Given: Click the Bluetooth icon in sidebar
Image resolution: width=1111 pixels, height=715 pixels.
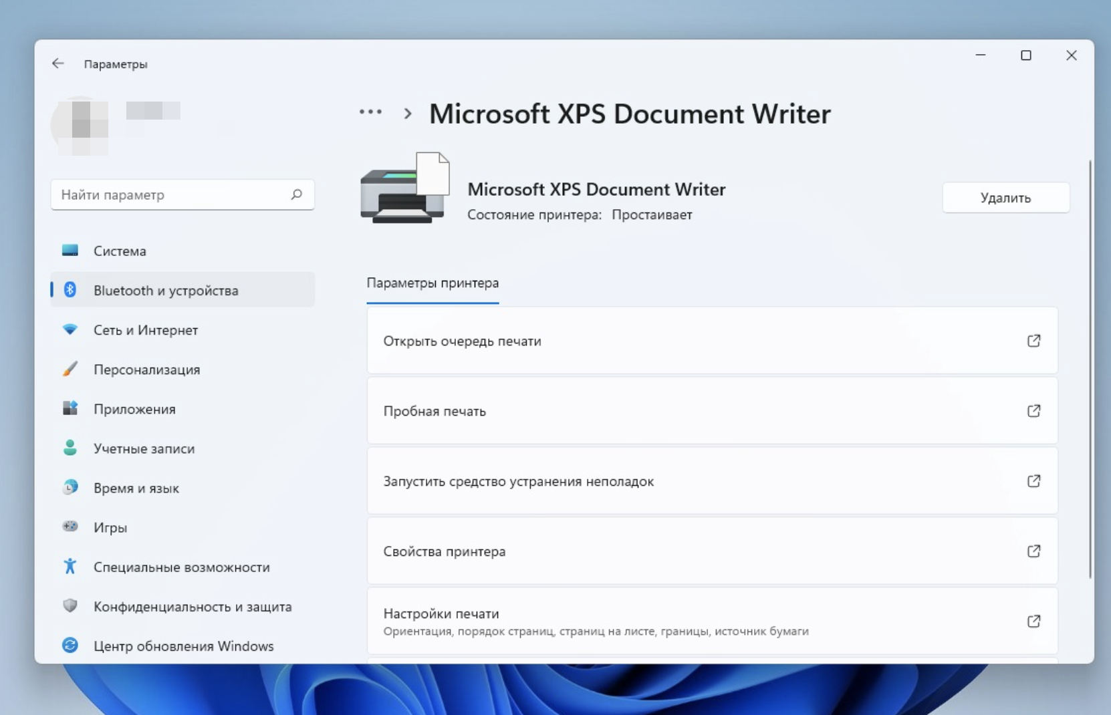Looking at the screenshot, I should click(70, 290).
